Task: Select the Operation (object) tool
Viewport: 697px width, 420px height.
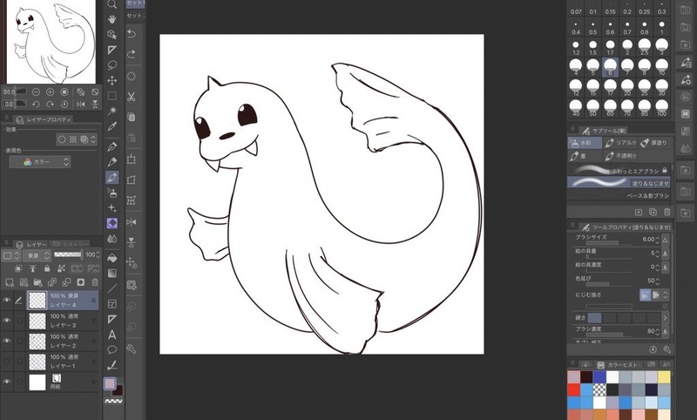Action: coord(112,35)
